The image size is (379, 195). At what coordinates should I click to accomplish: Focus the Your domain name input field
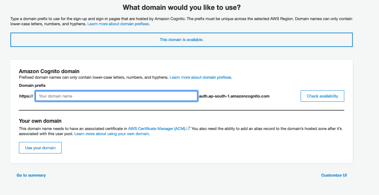(116, 96)
